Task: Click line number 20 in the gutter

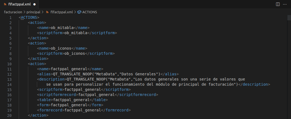Action: (9, 115)
